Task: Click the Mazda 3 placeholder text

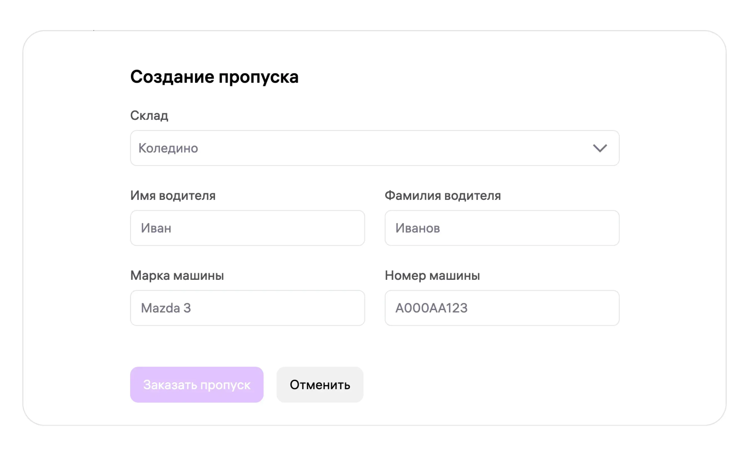Action: tap(166, 308)
